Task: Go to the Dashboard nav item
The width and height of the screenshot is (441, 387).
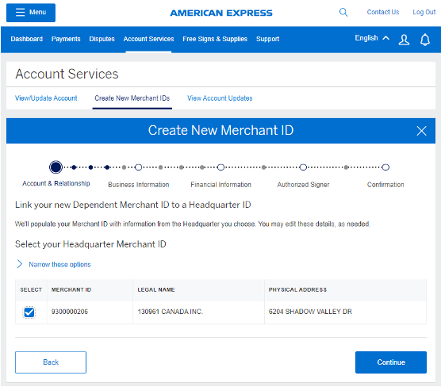Action: (27, 39)
